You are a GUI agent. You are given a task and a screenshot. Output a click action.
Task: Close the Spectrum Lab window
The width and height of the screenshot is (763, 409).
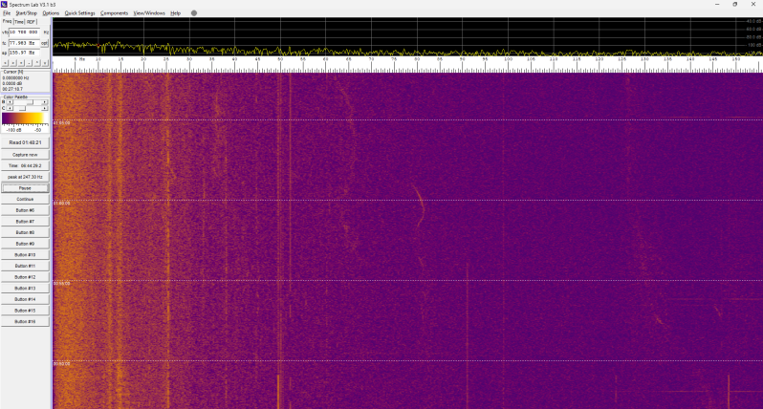coord(753,5)
